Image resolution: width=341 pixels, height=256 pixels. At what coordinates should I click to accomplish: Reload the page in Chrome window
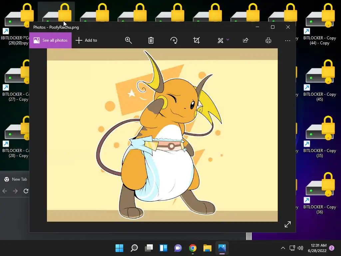point(26,191)
